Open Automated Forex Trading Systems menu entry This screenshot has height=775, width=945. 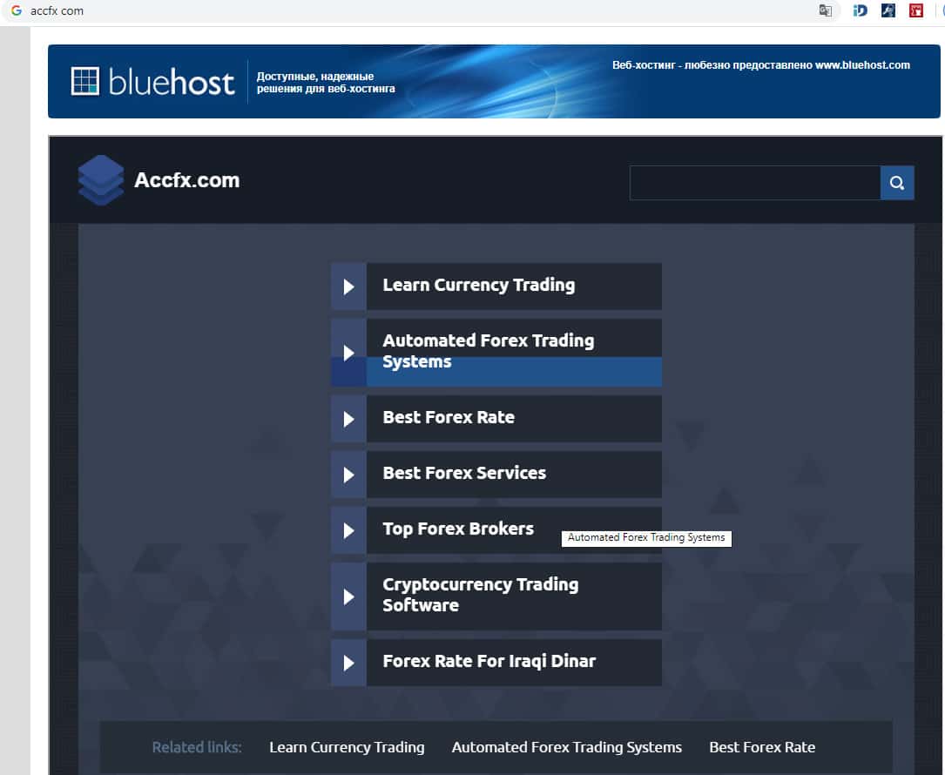(x=488, y=351)
